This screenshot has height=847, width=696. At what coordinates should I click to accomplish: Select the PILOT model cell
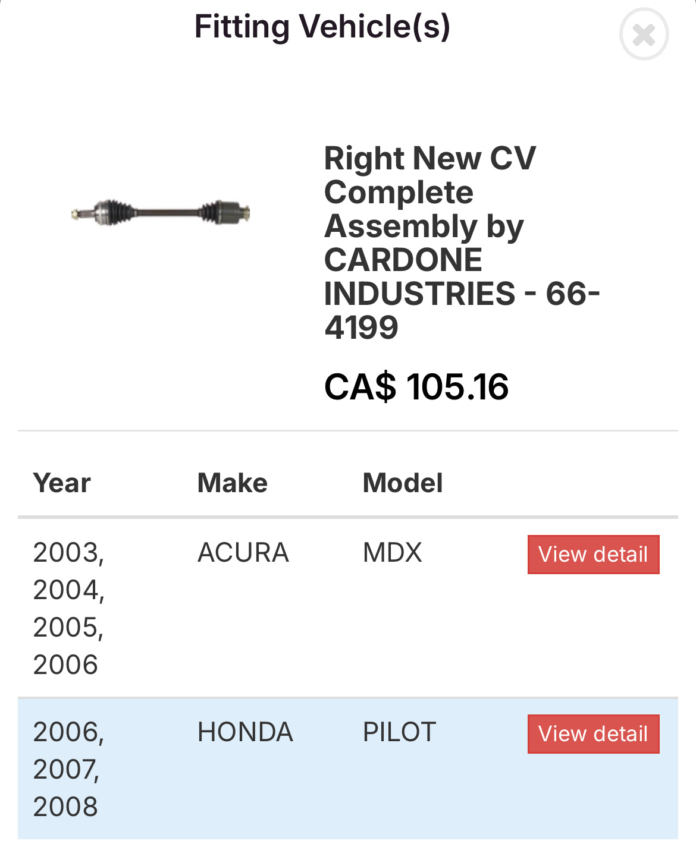pos(400,732)
